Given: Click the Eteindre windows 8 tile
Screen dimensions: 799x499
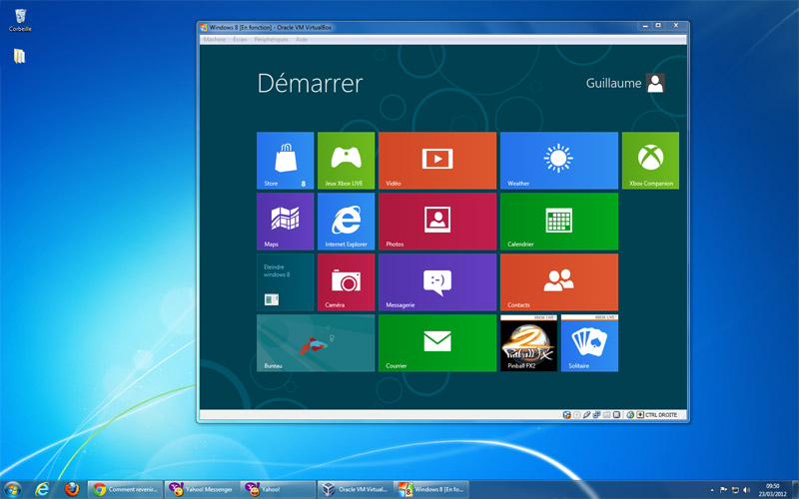Looking at the screenshot, I should 285,282.
